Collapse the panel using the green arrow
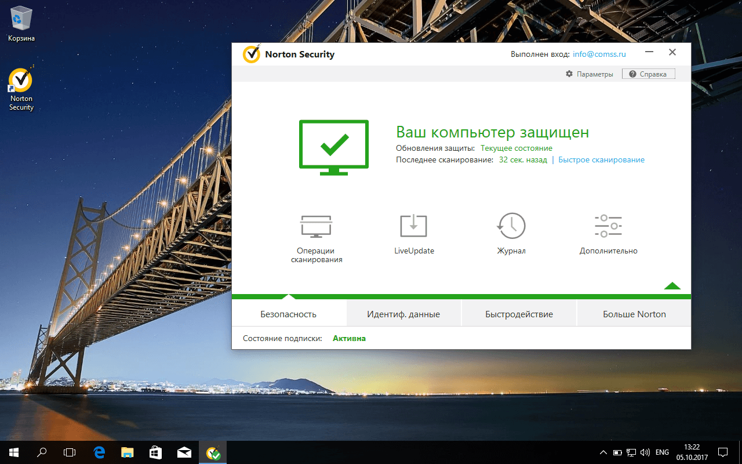Image resolution: width=742 pixels, height=464 pixels. pyautogui.click(x=672, y=285)
